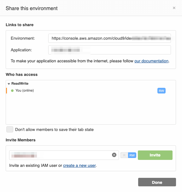182x192 pixels.
Task: Clear the invite username field
Action: pyautogui.click(x=114, y=155)
